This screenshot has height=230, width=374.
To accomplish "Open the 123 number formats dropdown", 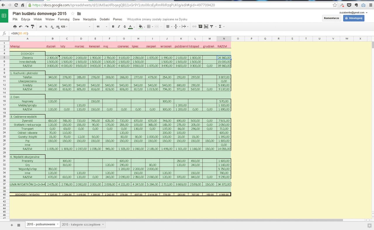I will tap(64, 27).
